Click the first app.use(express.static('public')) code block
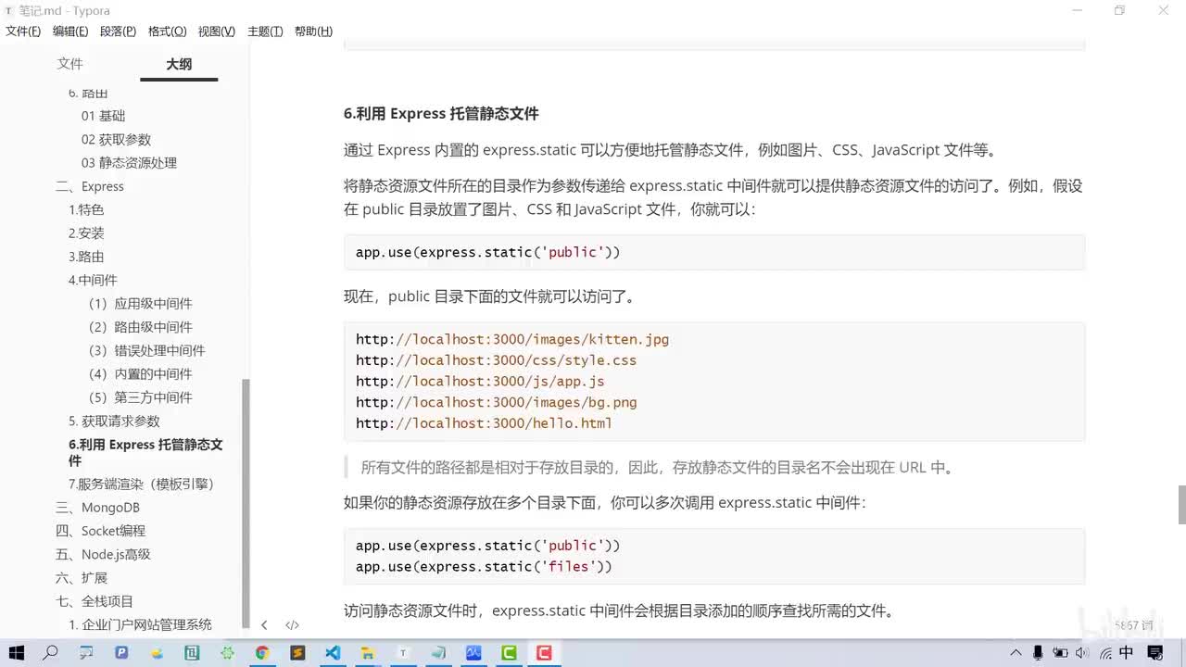Viewport: 1186px width, 667px height. click(x=714, y=252)
